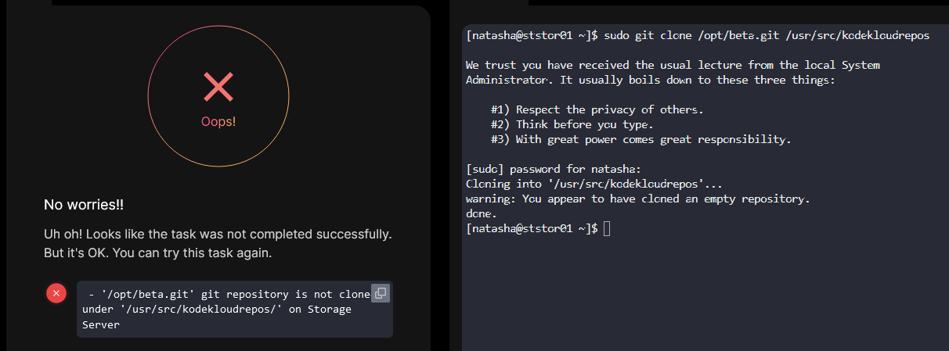
Task: Click the "Uh oh! Looks like the task" sentence
Action: (218, 234)
